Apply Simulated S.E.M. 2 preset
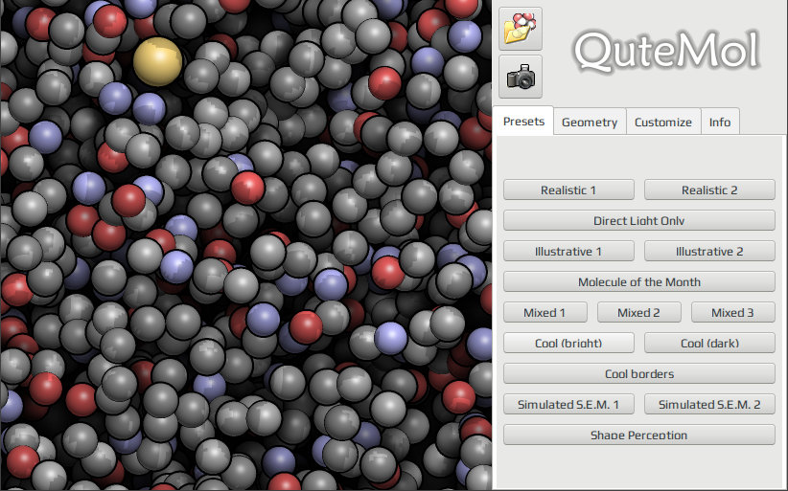 [x=709, y=404]
